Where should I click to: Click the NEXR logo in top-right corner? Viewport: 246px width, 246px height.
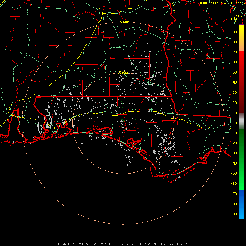pos(240,16)
